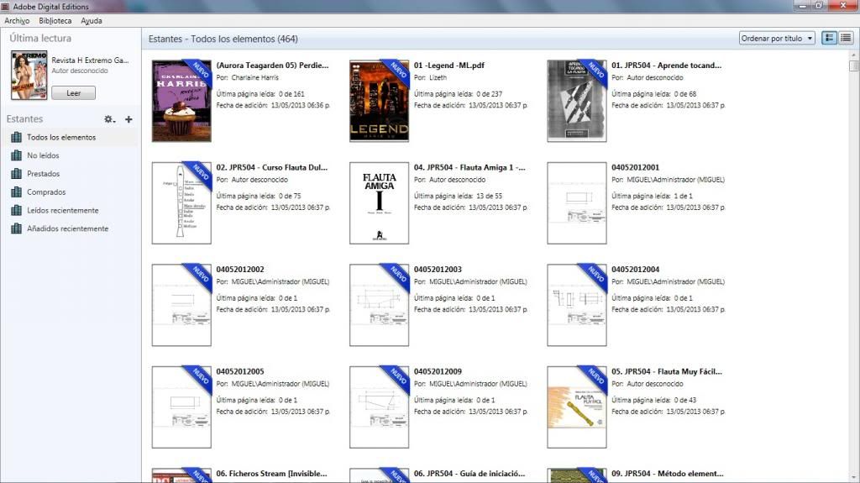The image size is (860, 483).
Task: Add a new bookshelf with plus icon
Action: click(x=128, y=119)
